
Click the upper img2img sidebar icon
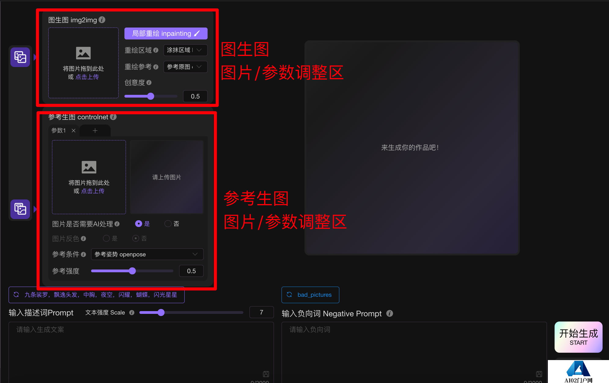[20, 57]
